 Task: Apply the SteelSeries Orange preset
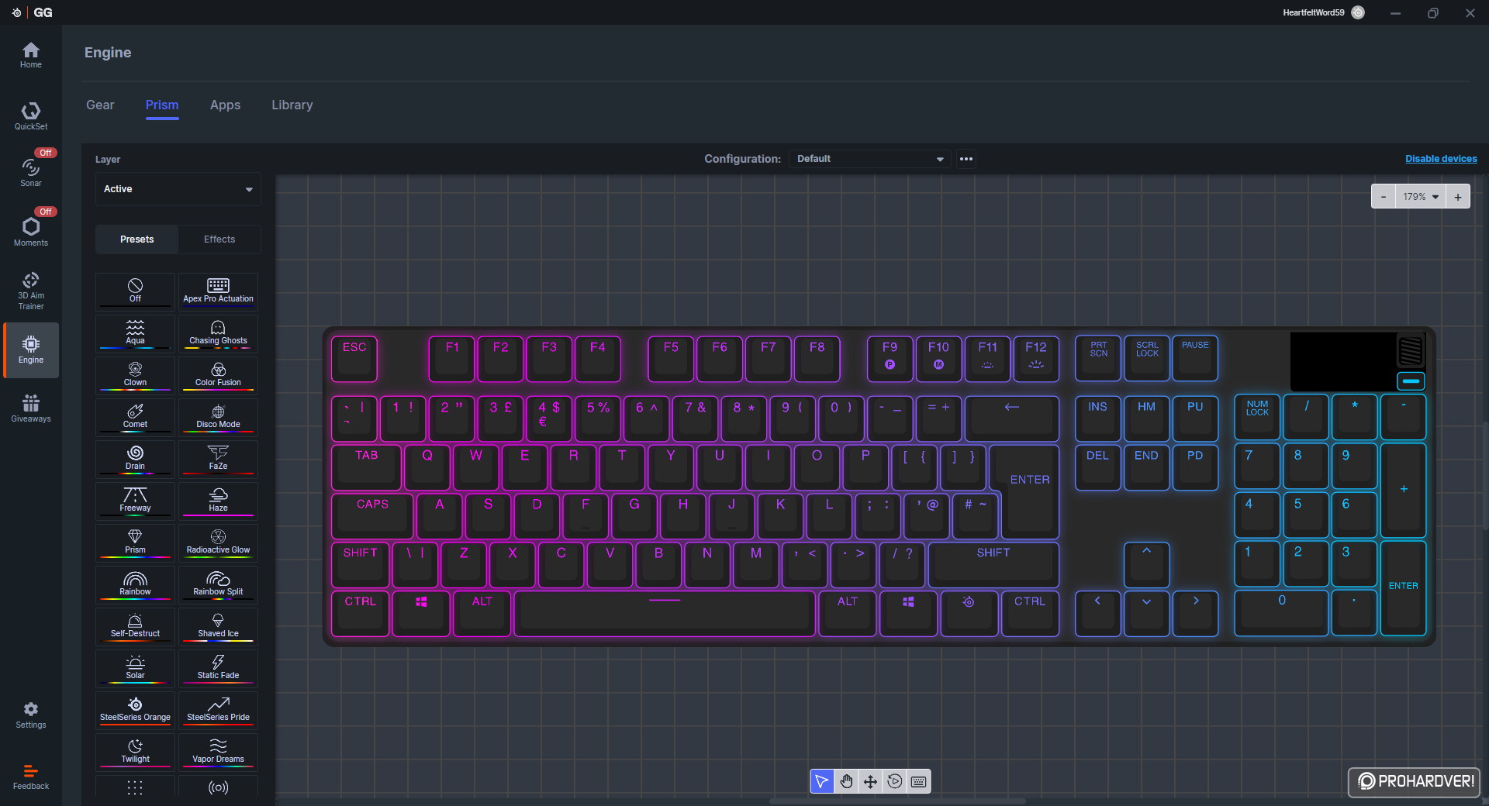pos(135,710)
